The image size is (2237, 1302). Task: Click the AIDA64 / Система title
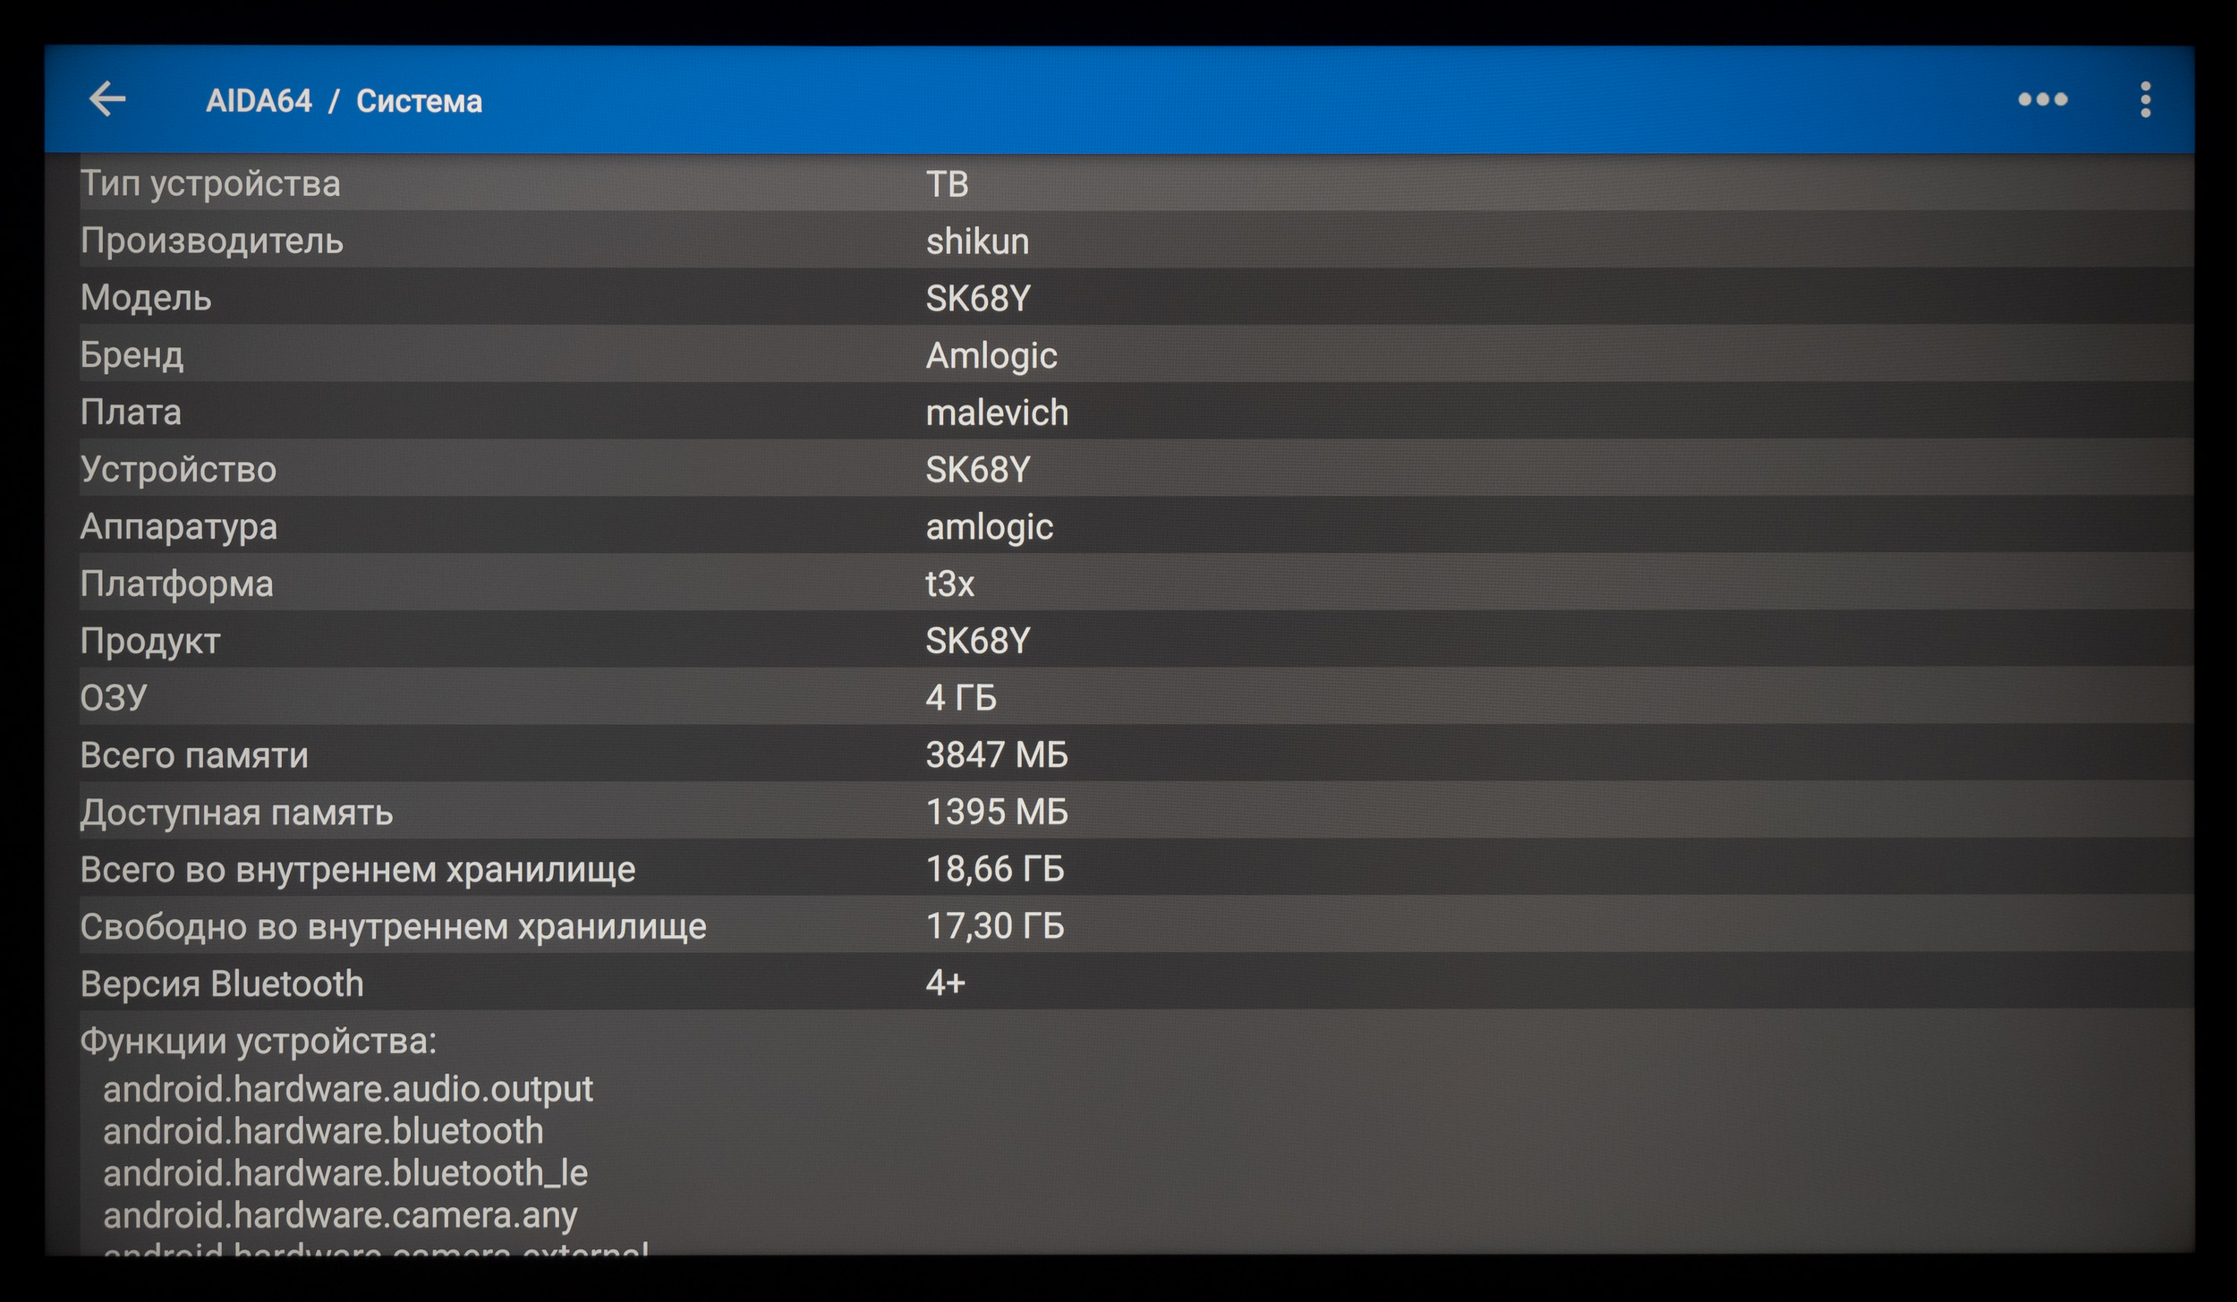pyautogui.click(x=344, y=101)
